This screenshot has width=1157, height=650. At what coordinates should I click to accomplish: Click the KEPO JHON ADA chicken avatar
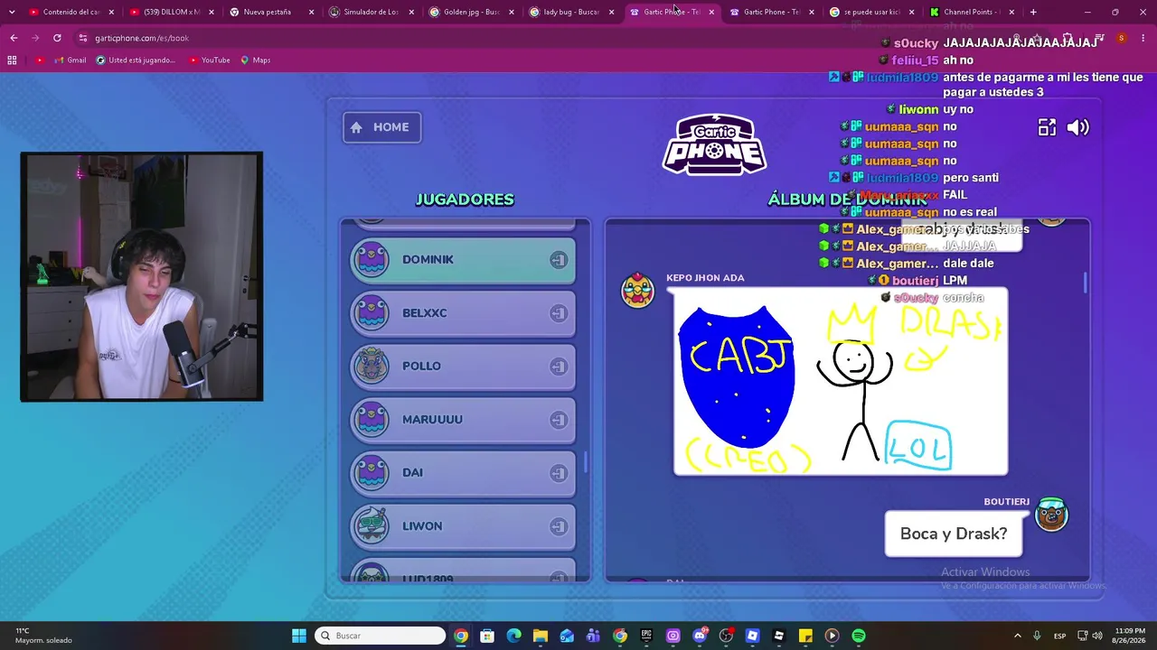tap(637, 290)
